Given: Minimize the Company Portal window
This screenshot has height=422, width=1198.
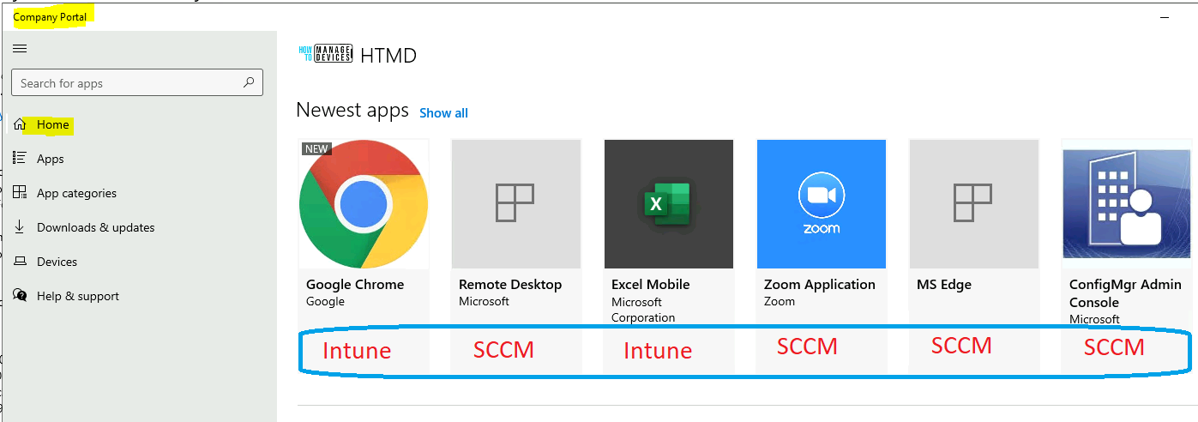Looking at the screenshot, I should click(1165, 16).
